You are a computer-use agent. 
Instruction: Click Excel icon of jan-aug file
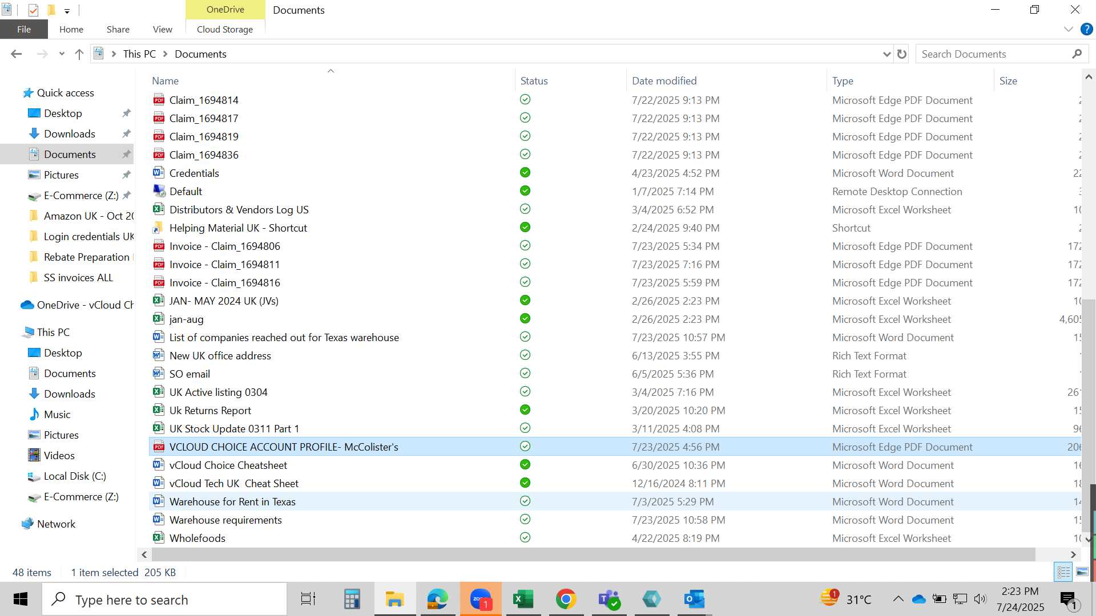159,319
